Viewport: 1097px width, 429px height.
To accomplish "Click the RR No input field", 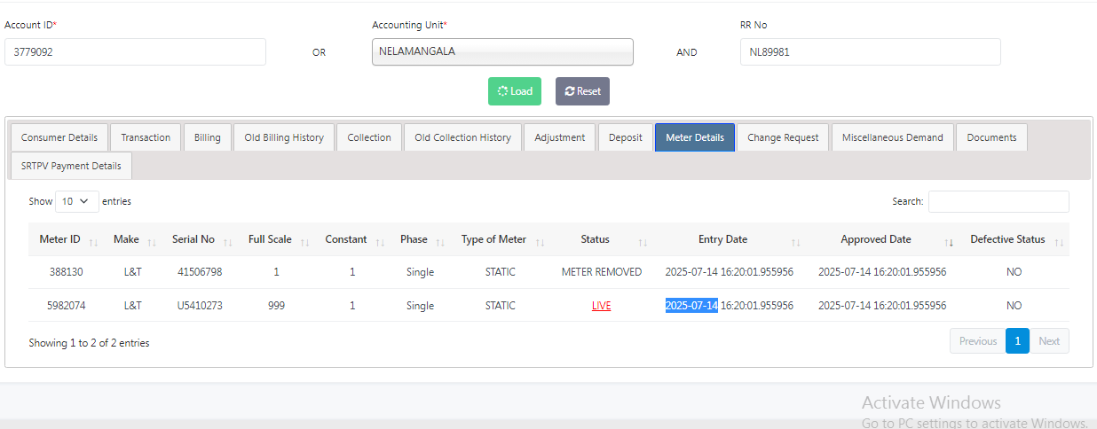I will (870, 51).
